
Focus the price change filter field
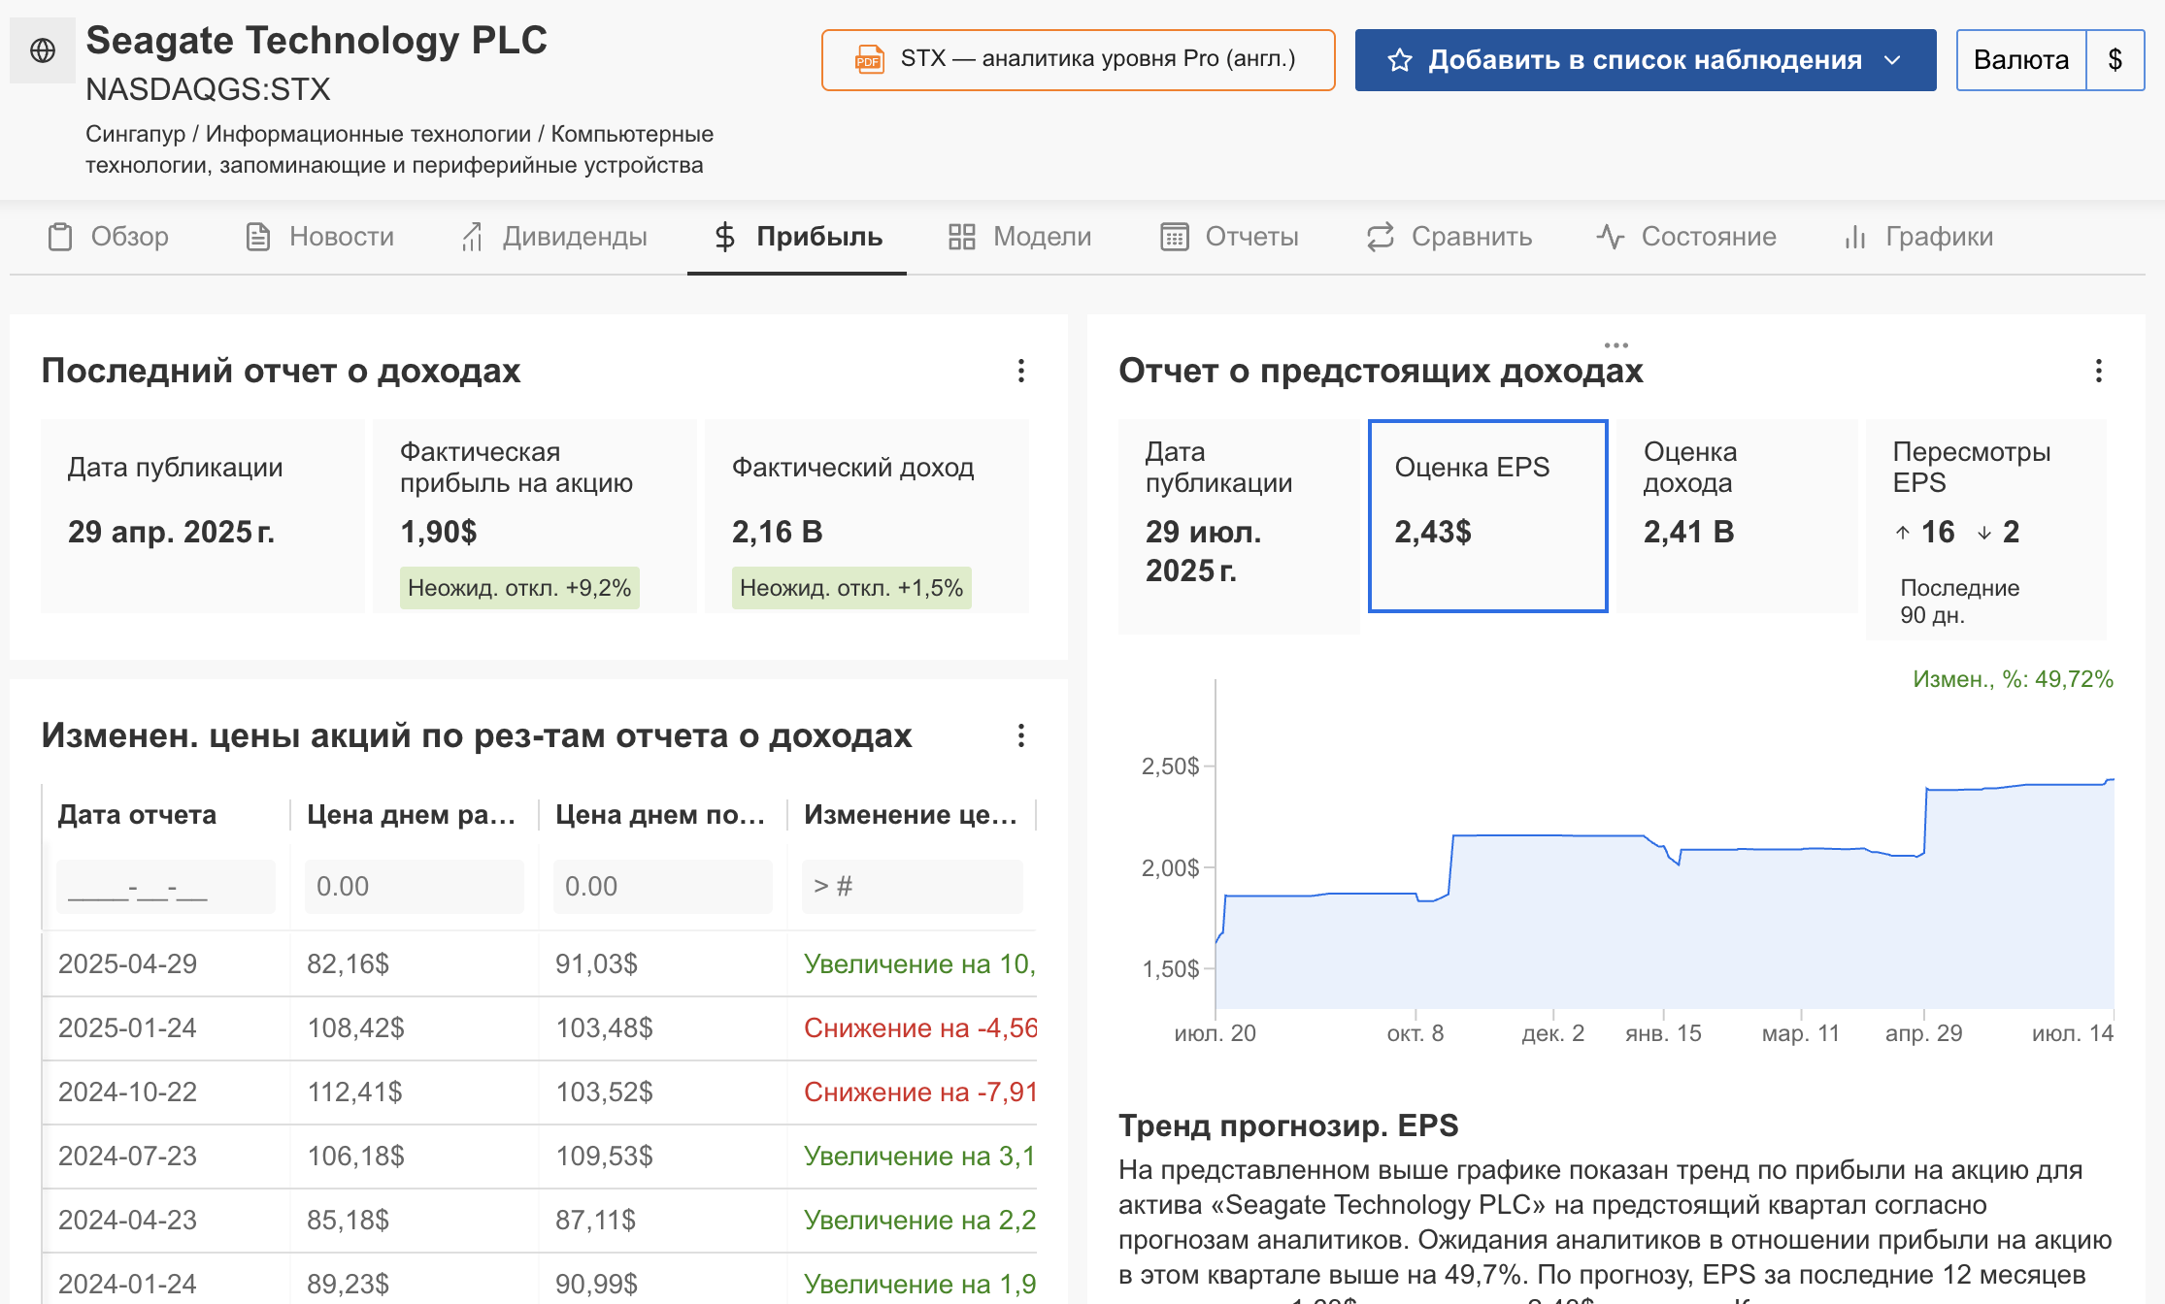(x=913, y=887)
